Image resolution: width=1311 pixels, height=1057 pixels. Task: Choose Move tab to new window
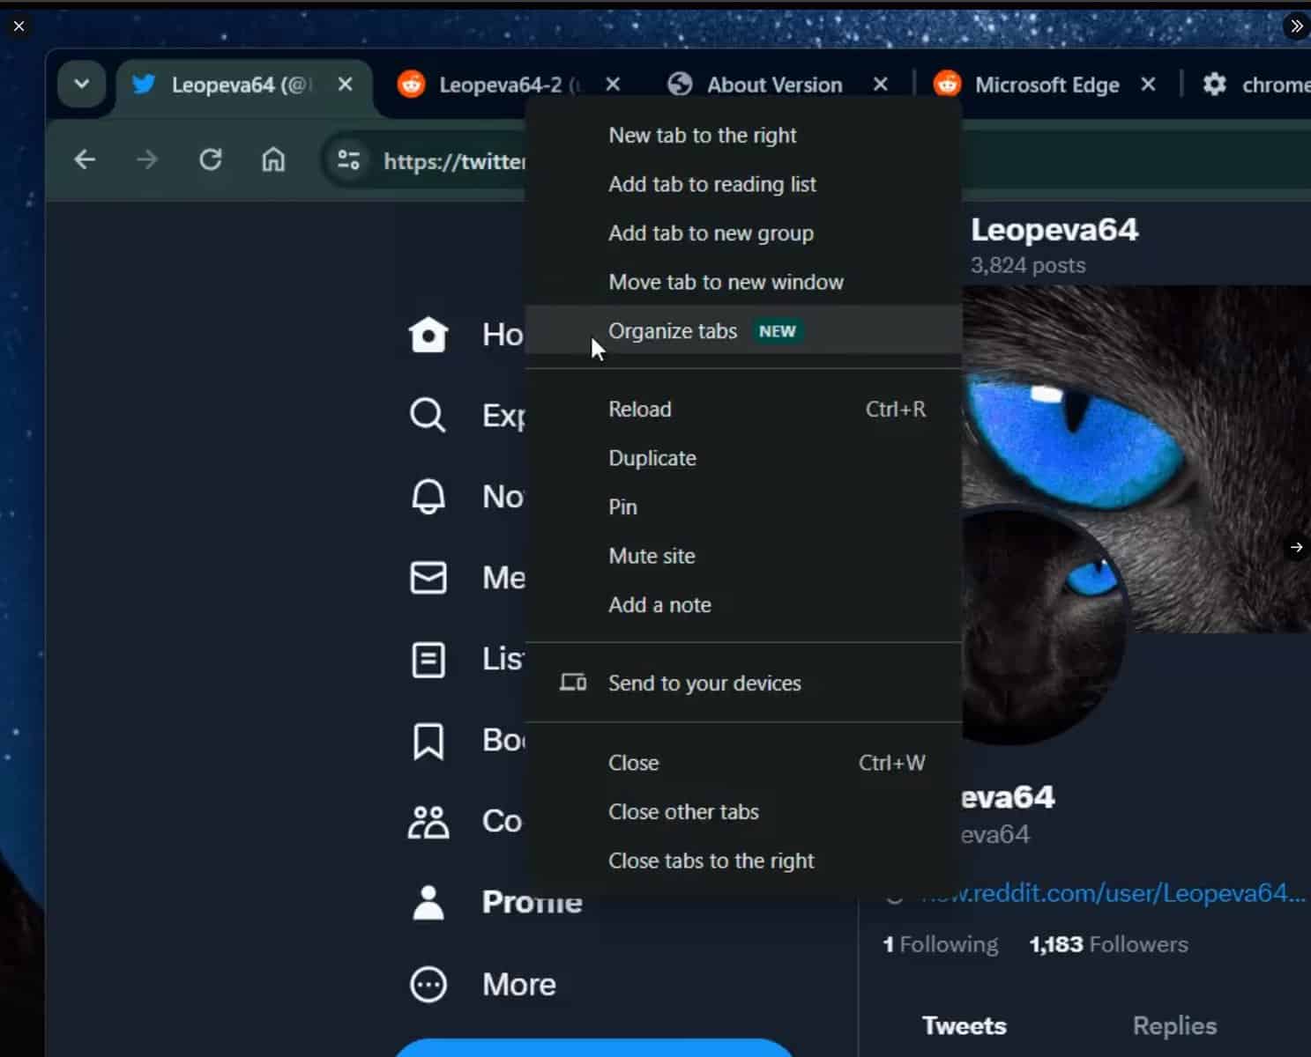pyautogui.click(x=743, y=282)
